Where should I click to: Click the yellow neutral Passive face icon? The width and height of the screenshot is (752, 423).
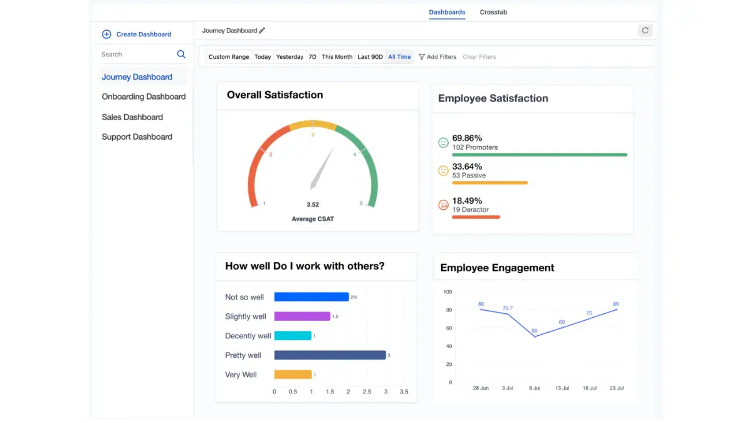[x=443, y=170]
